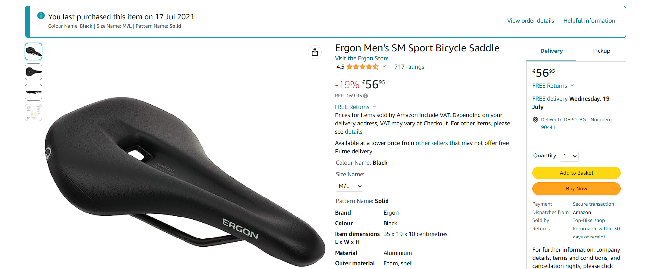Open the Quantity dropdown
The width and height of the screenshot is (656, 269).
click(x=569, y=156)
